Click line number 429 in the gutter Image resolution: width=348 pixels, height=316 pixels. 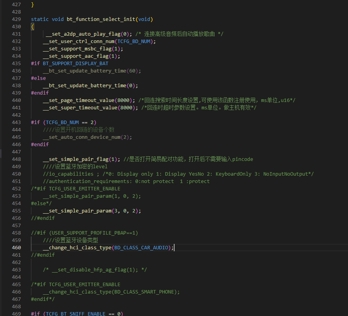(x=16, y=19)
